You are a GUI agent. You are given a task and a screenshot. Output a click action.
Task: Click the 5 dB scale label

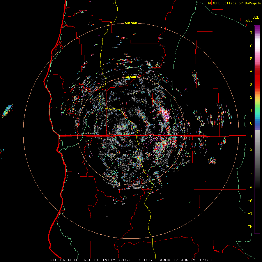(x=251, y=59)
